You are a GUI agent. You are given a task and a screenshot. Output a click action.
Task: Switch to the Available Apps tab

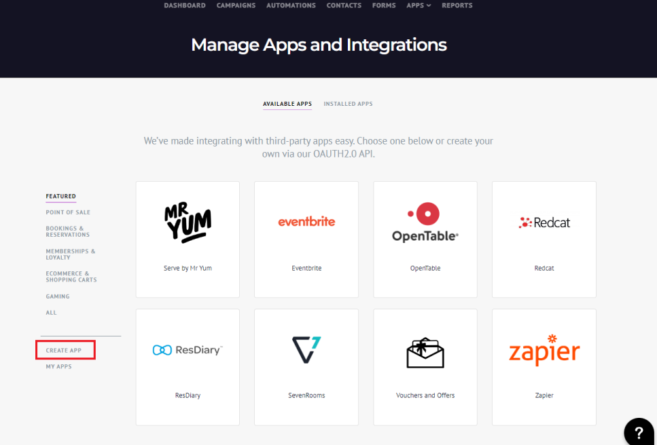click(x=287, y=104)
